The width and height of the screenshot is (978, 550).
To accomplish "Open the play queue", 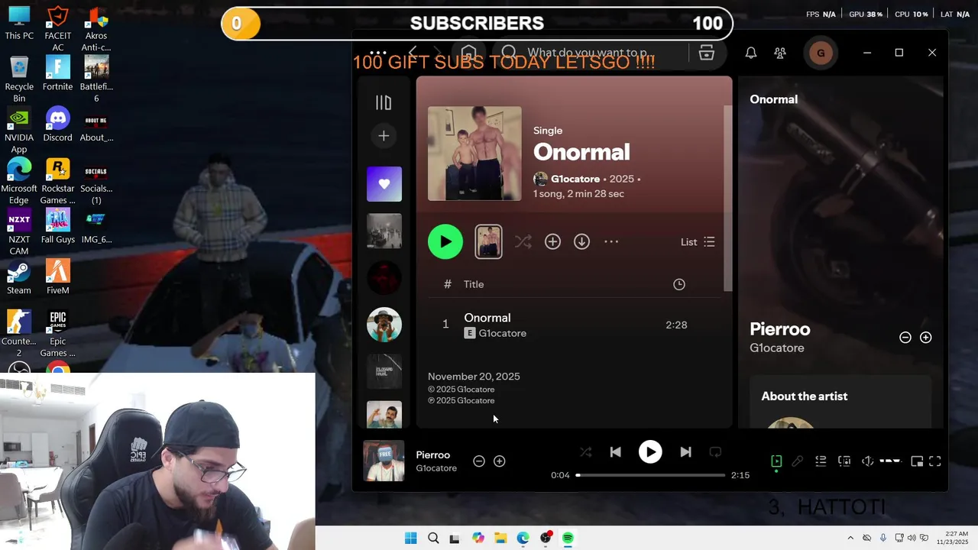I will pos(821,461).
